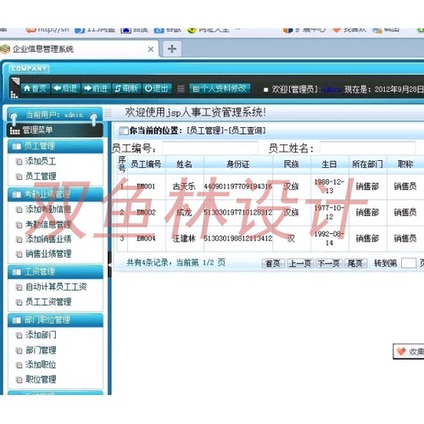Open 添加部门 in sidebar
This screenshot has width=424, height=424.
click(41, 335)
